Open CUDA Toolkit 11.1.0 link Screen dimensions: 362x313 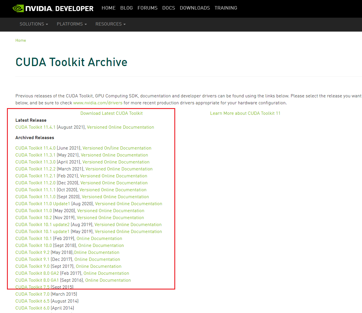(35, 197)
